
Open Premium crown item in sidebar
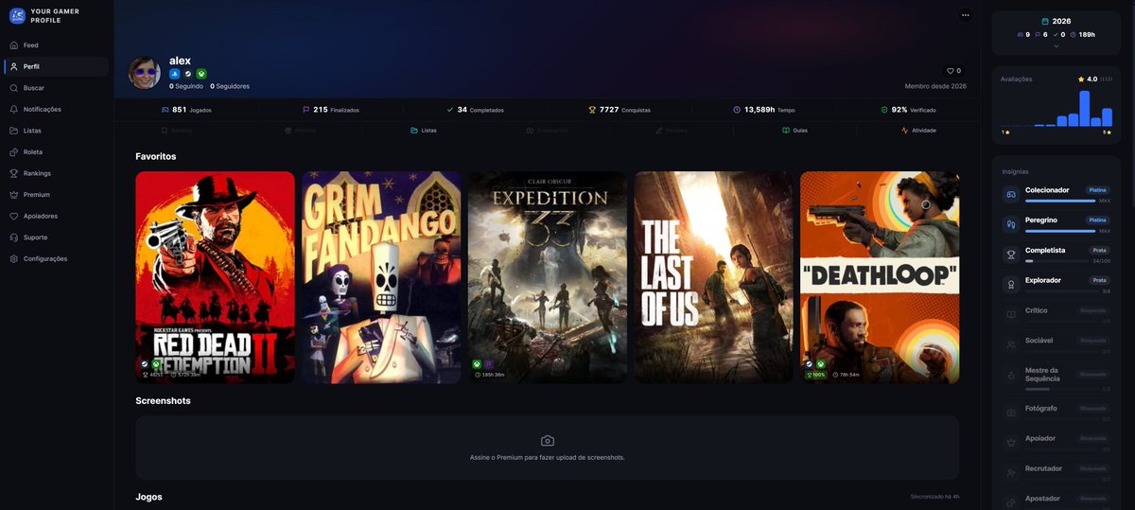pyautogui.click(x=57, y=195)
